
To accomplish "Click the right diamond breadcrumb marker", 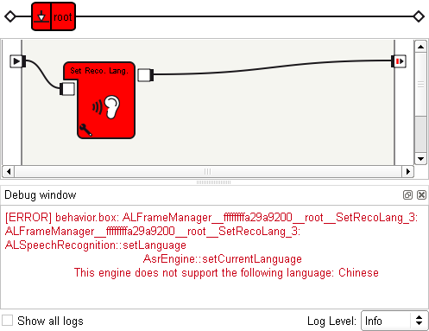I will (419, 16).
